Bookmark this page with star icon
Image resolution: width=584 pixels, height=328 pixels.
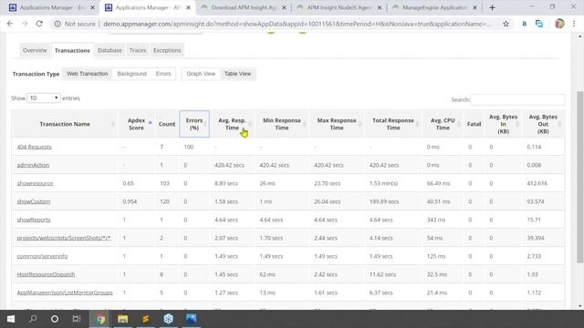(506, 24)
